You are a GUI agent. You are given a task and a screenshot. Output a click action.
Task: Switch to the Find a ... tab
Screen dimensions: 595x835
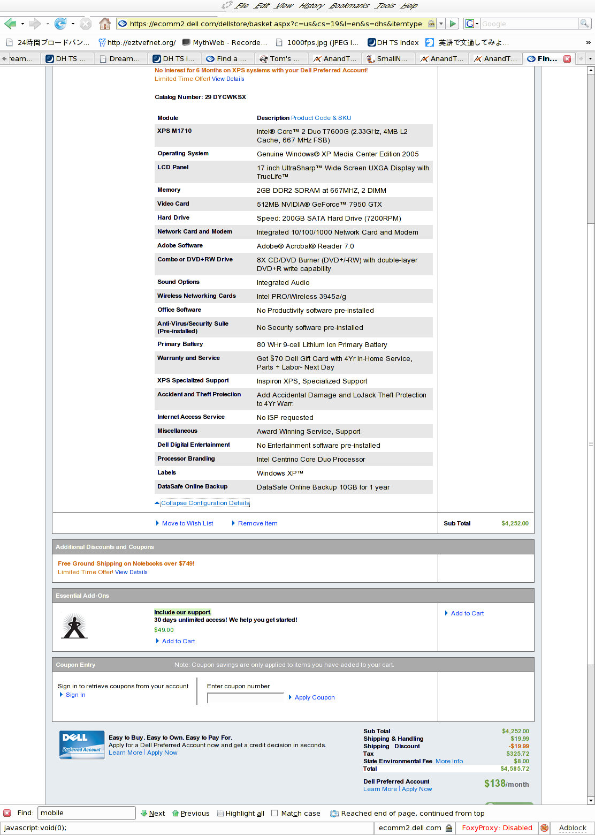(228, 58)
